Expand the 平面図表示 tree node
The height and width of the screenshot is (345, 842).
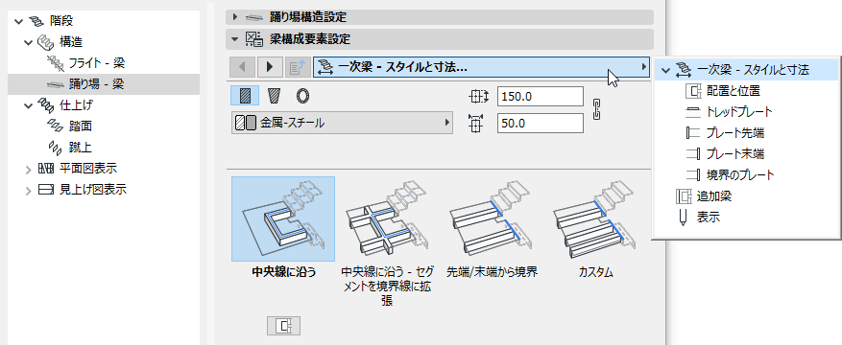tap(29, 170)
